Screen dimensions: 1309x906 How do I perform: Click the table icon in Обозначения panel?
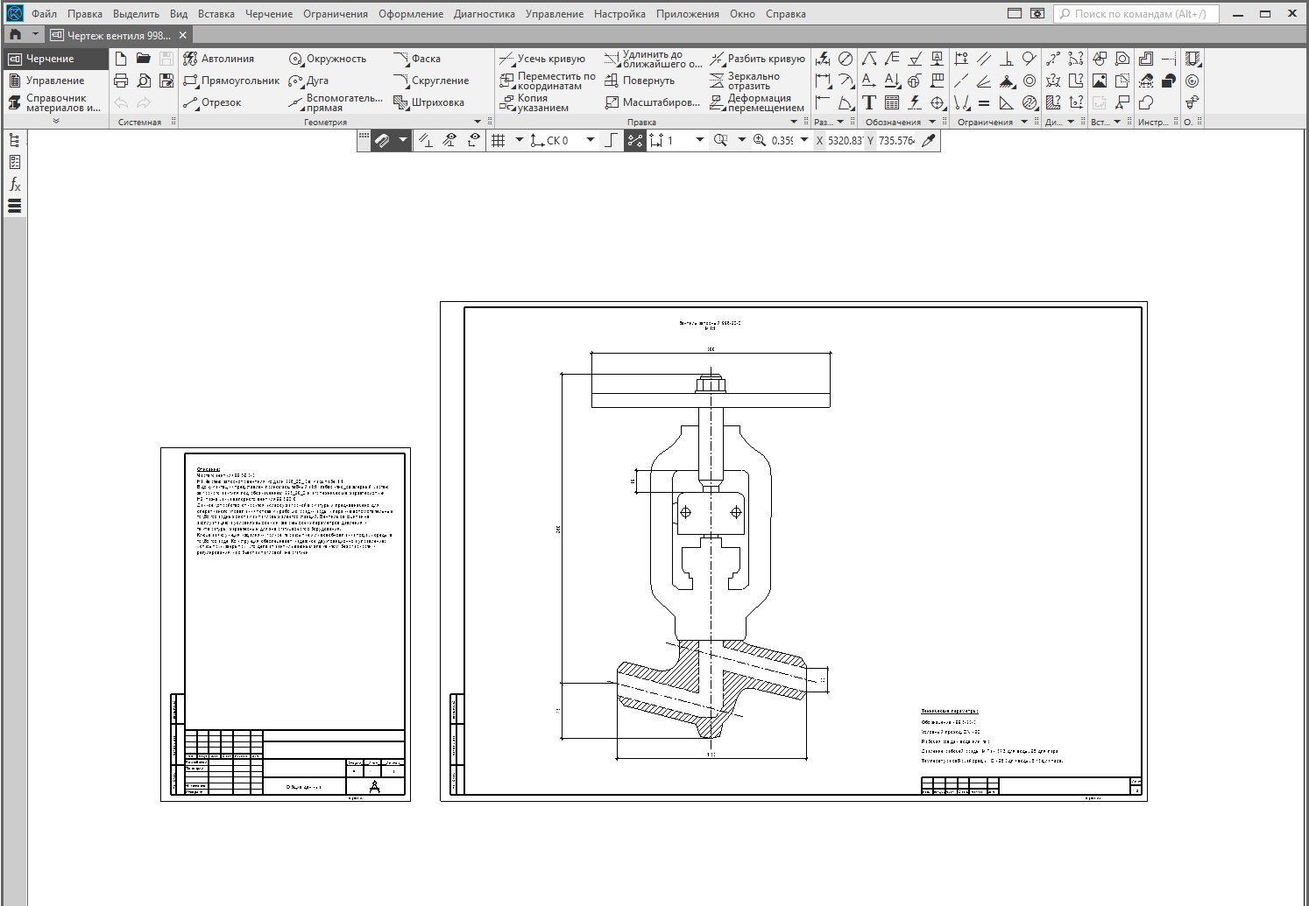point(892,102)
